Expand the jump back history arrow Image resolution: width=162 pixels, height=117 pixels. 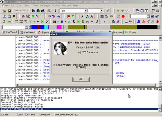click(x=20, y=11)
